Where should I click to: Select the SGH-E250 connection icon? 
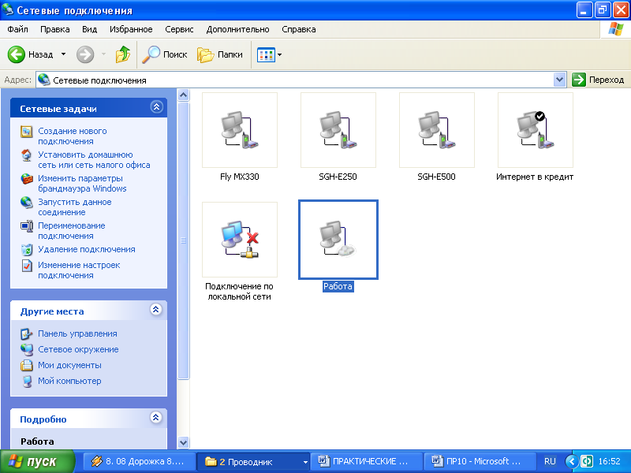click(338, 130)
